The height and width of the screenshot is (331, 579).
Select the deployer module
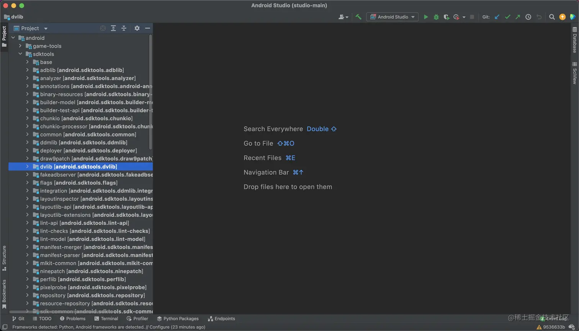81,151
